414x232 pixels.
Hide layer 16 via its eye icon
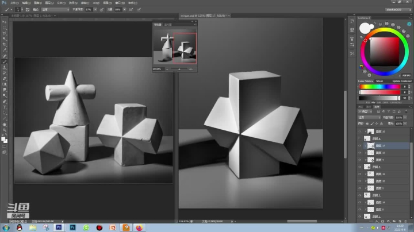[x=359, y=174]
